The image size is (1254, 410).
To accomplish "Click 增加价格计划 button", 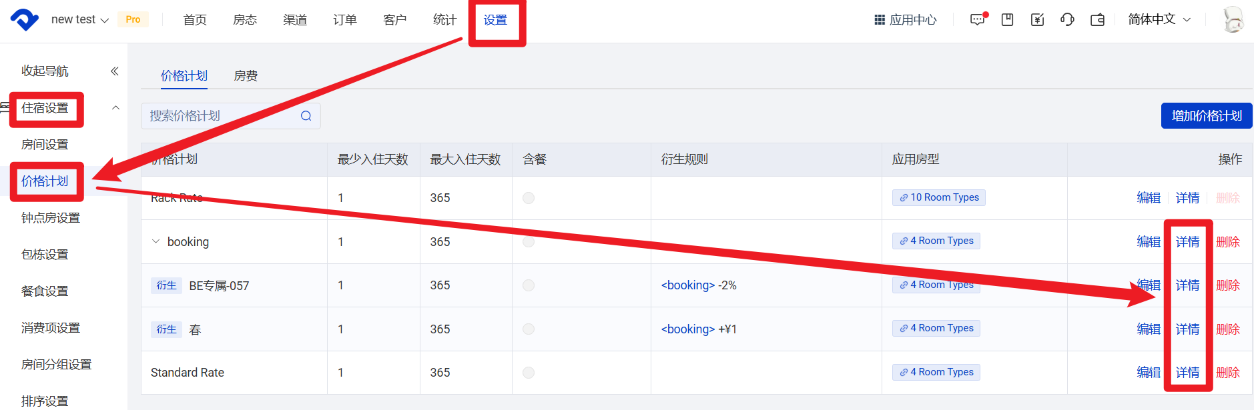I will click(x=1206, y=116).
